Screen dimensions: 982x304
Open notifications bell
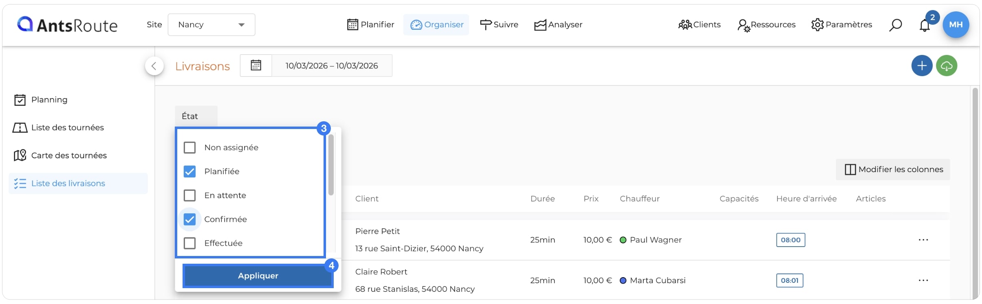click(x=925, y=26)
